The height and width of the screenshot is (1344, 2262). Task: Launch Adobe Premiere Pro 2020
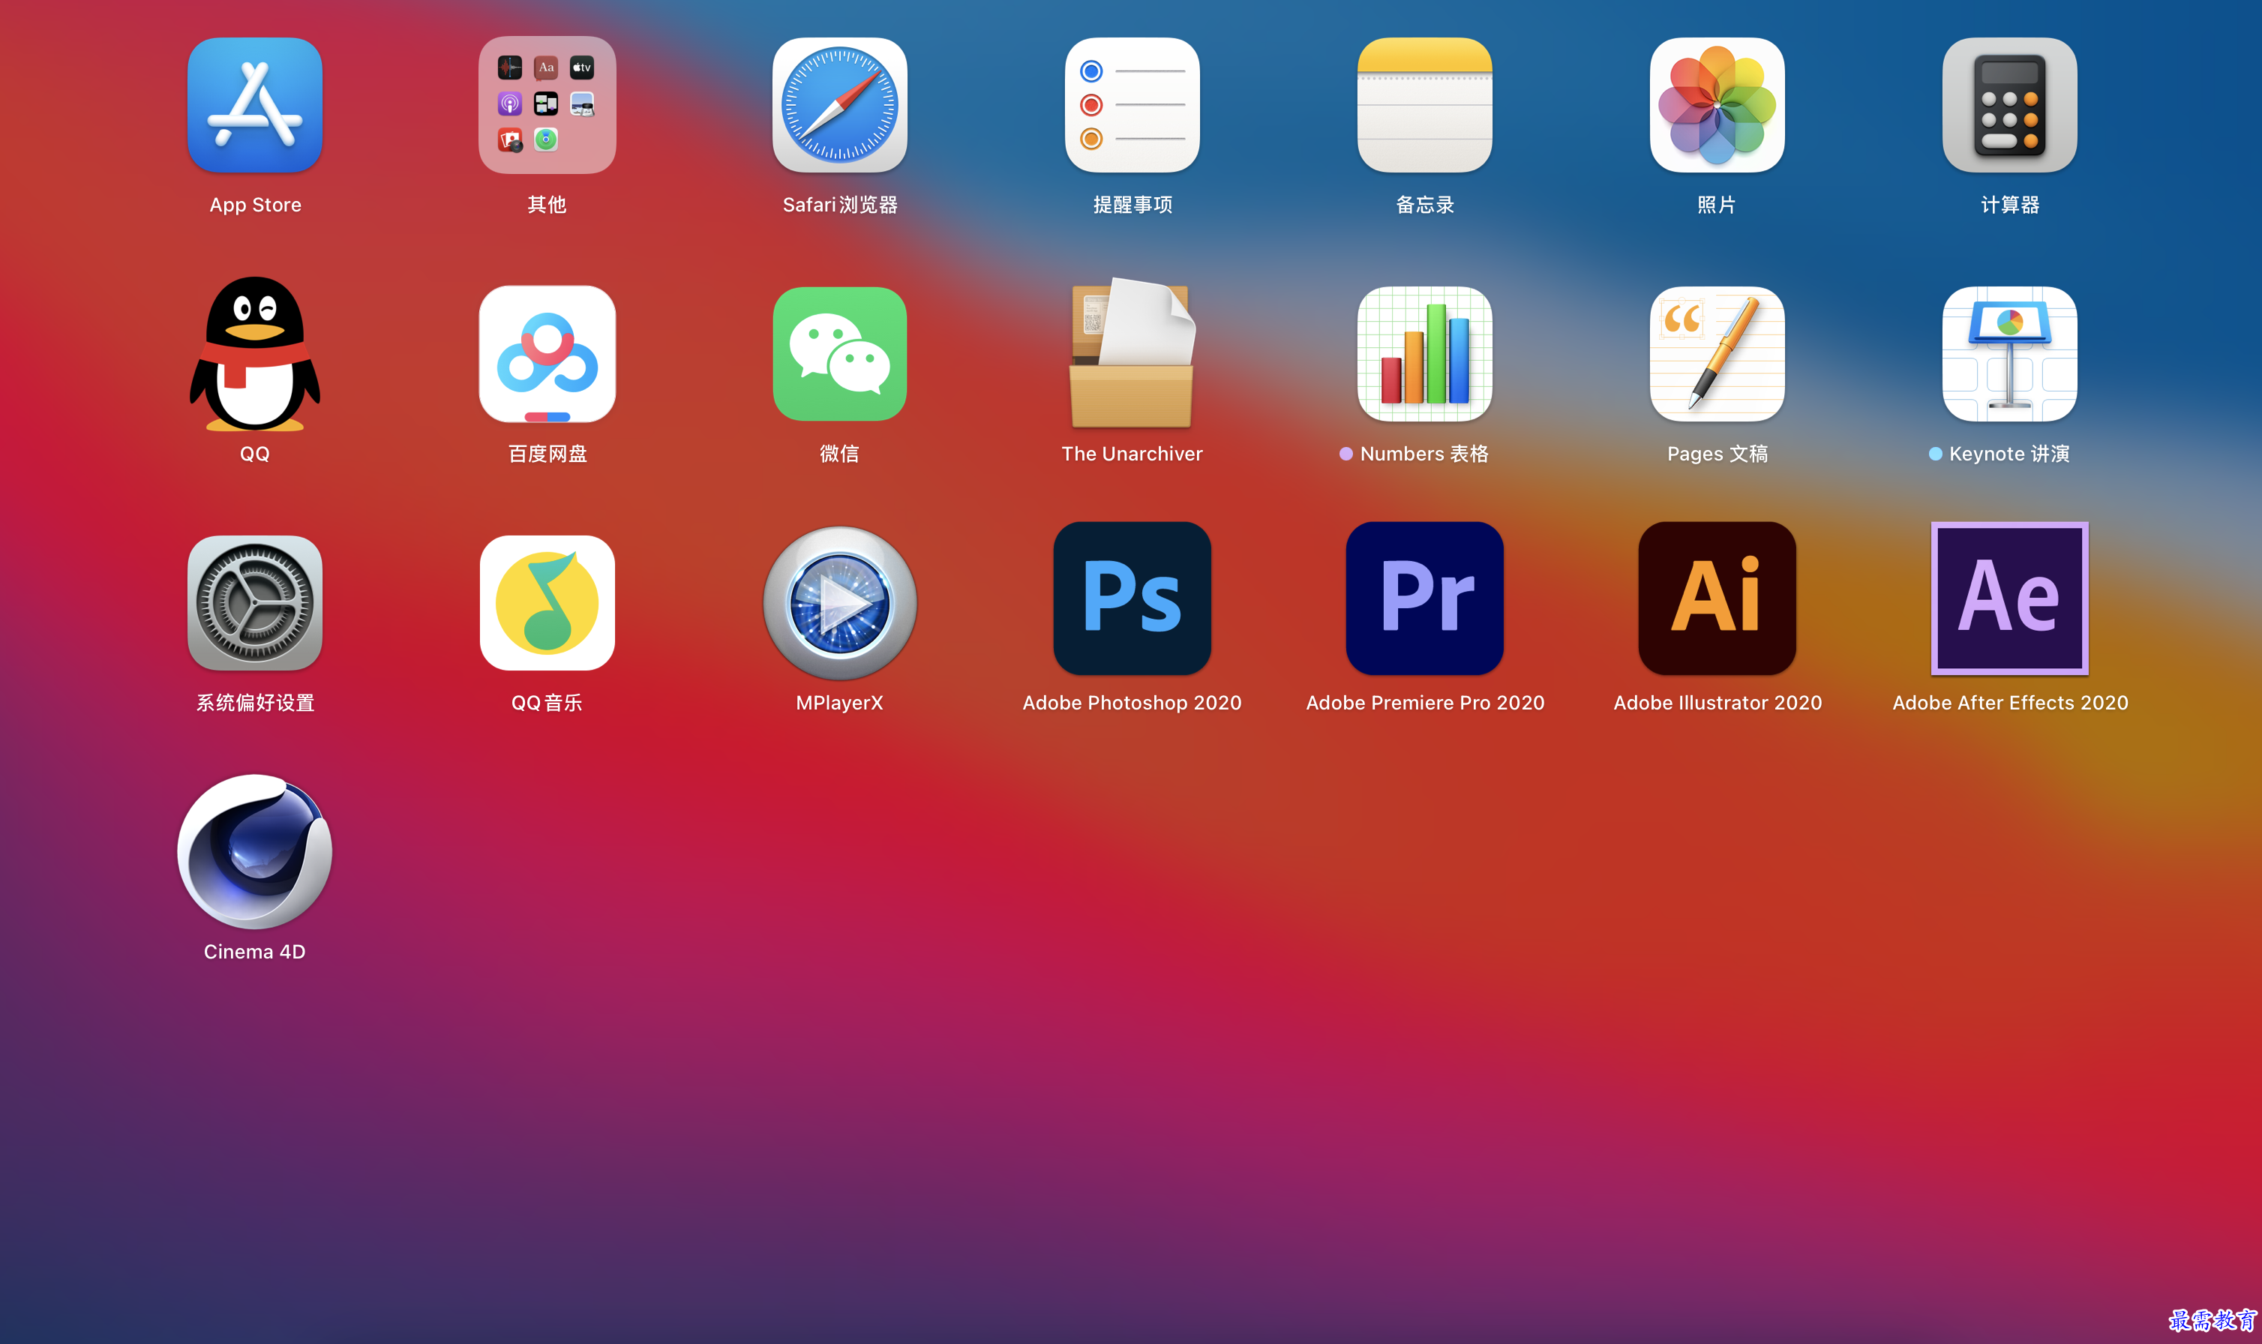1424,598
